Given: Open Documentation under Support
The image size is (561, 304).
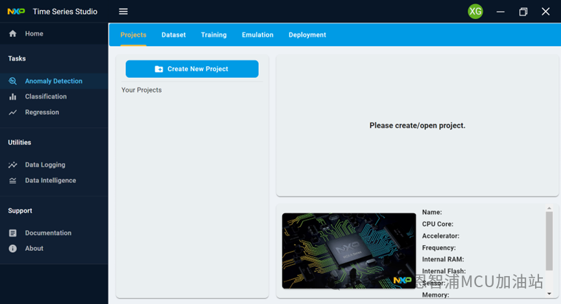Looking at the screenshot, I should point(54,233).
